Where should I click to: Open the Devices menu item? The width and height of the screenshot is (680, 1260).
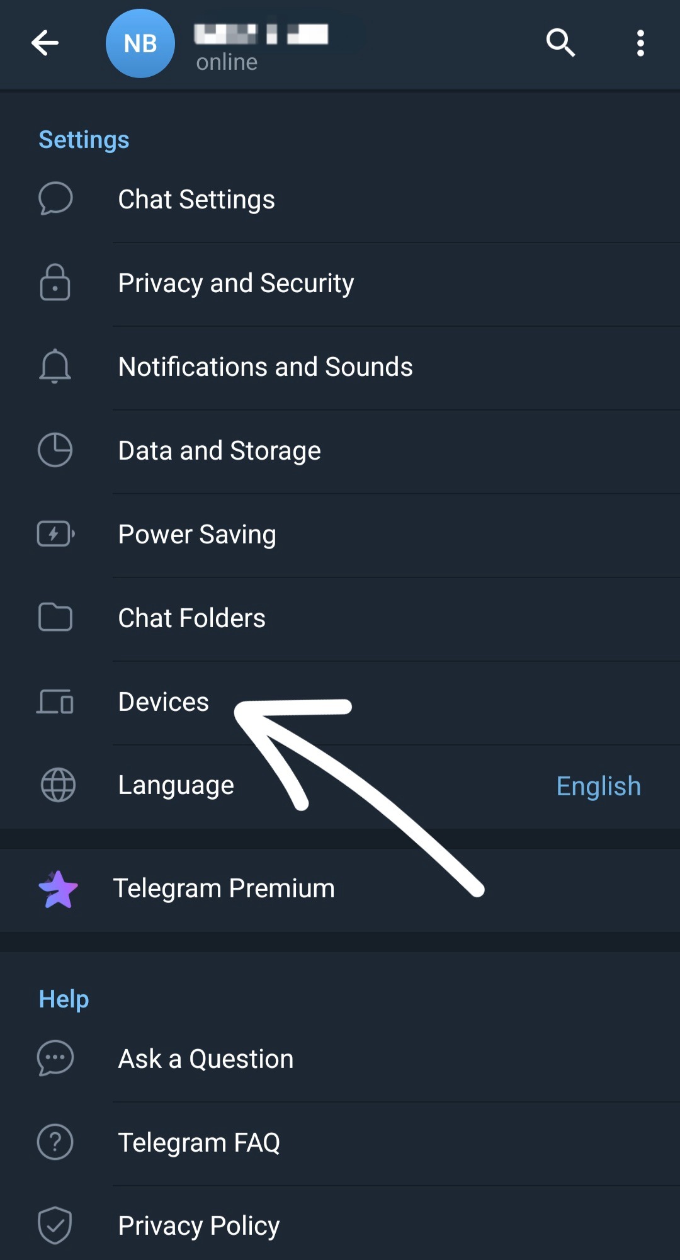point(164,702)
